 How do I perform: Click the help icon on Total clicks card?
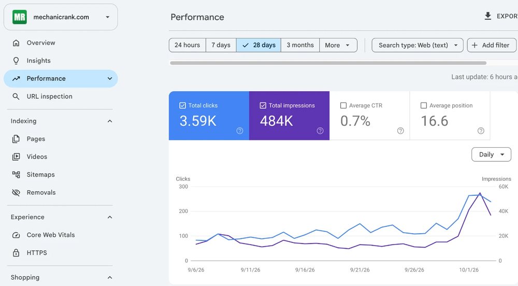240,131
